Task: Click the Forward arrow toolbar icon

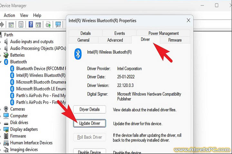Action: click(x=2, y=24)
